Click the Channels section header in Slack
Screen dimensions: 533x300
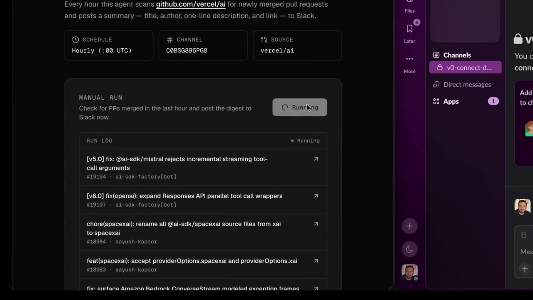(x=457, y=55)
